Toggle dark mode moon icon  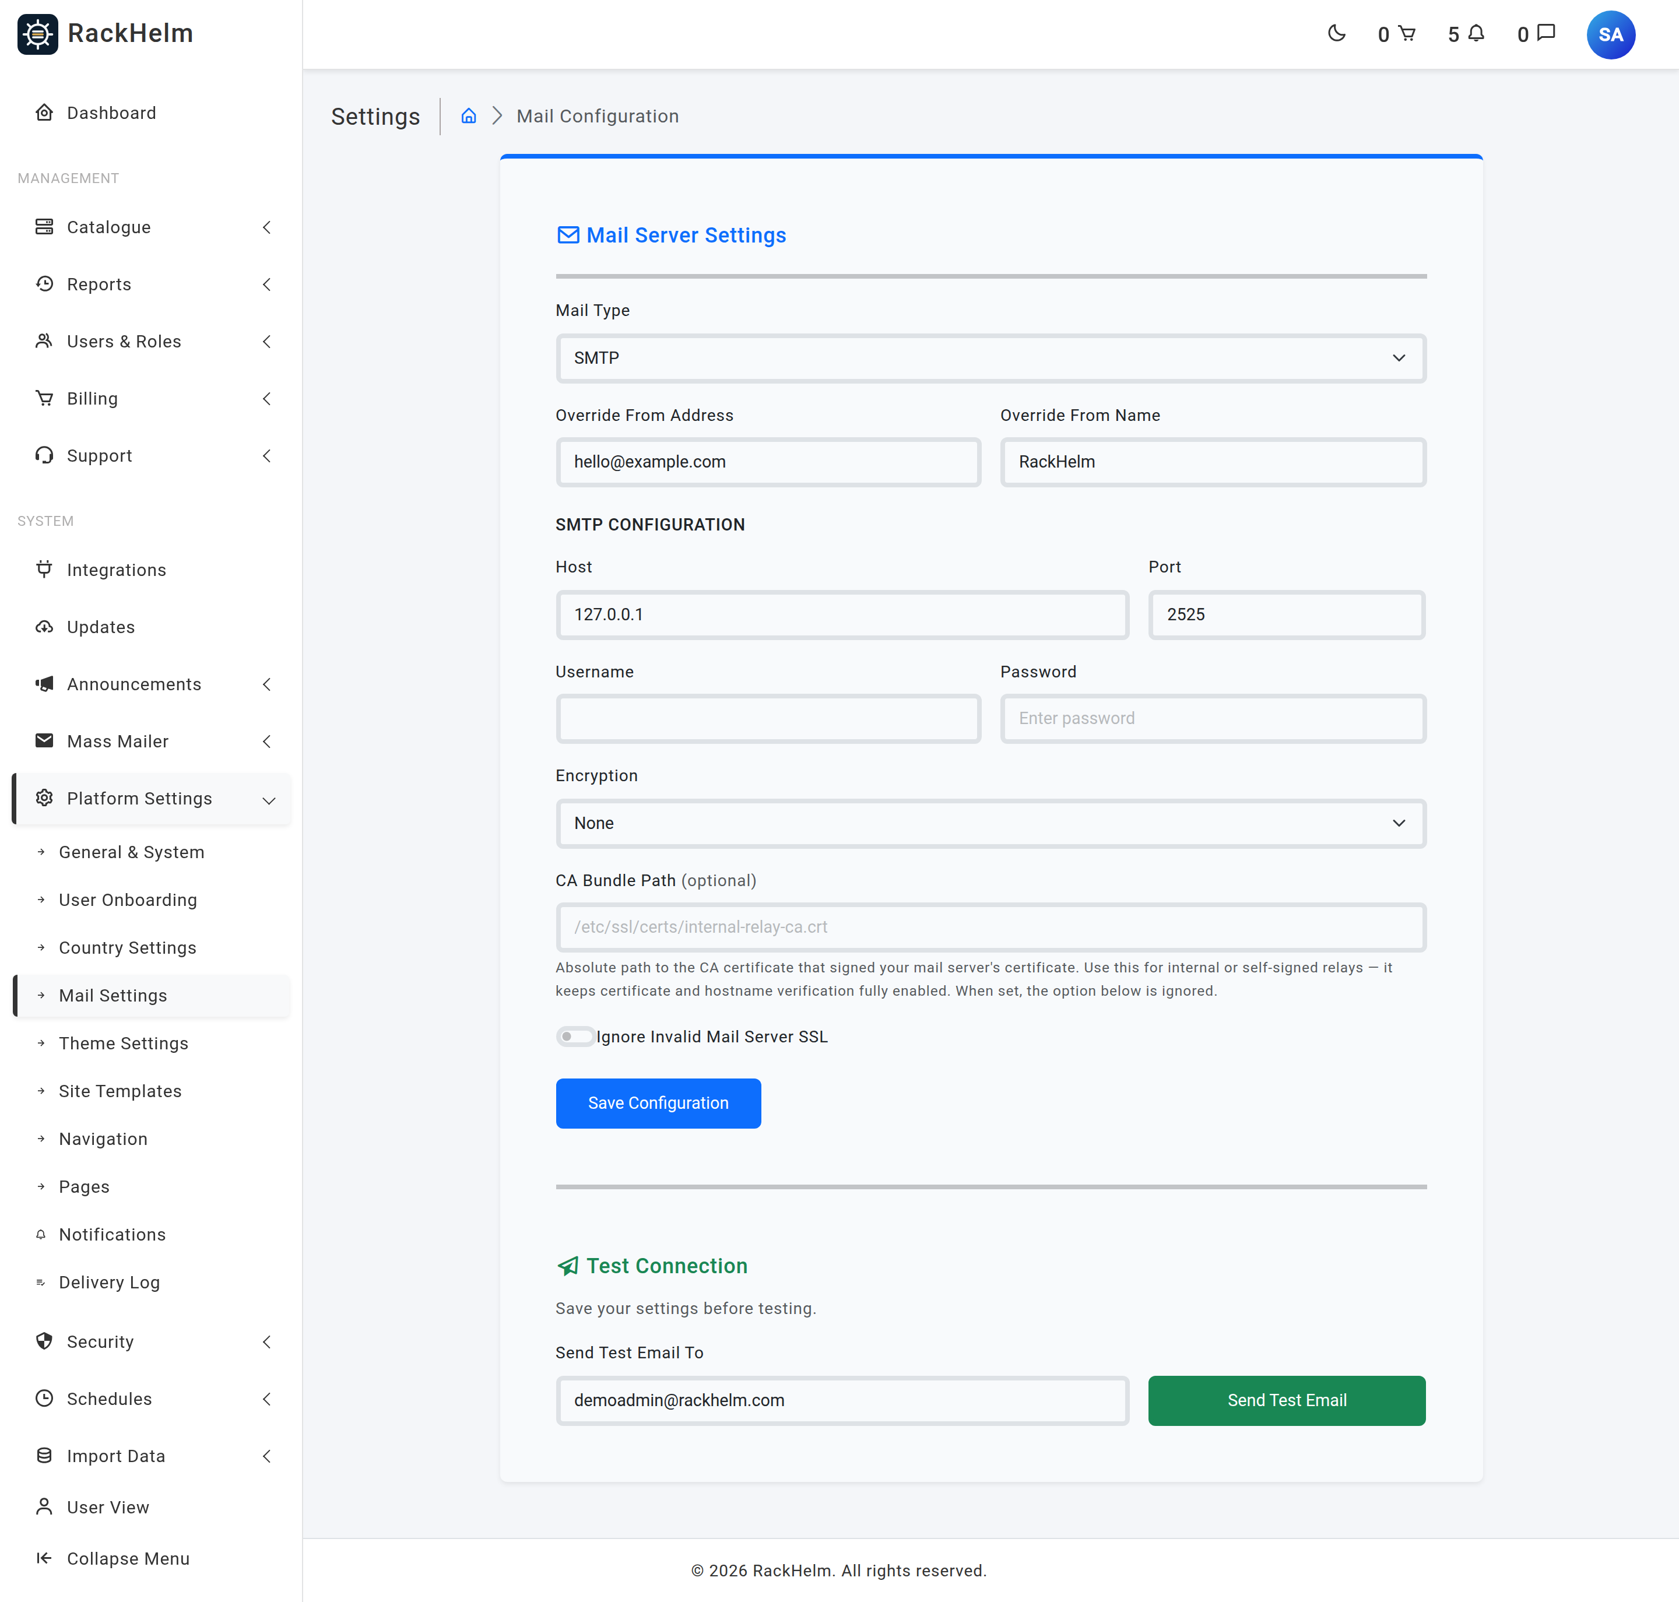[x=1337, y=33]
